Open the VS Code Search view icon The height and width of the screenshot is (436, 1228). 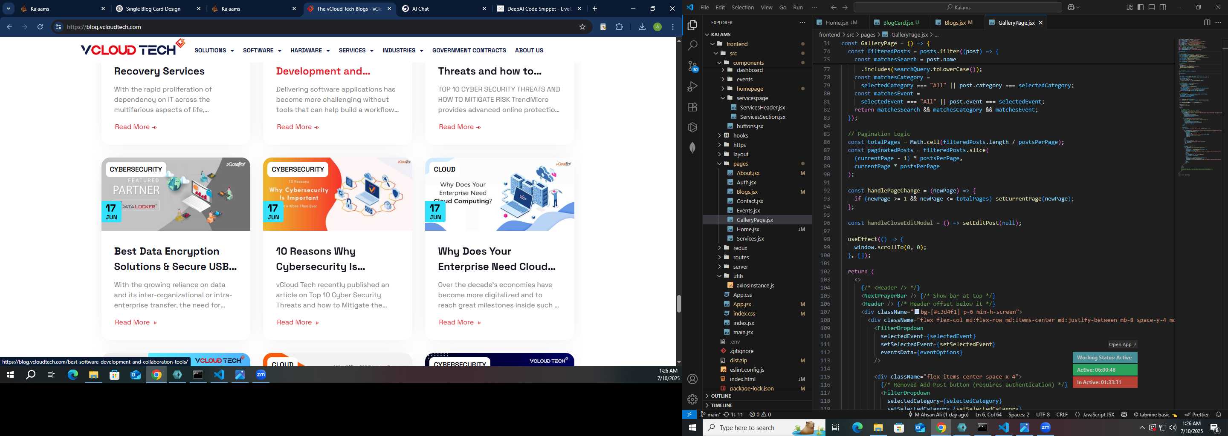(692, 46)
